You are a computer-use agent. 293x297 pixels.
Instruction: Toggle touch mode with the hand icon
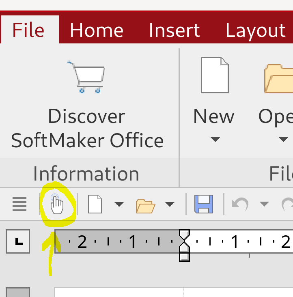[57, 203]
